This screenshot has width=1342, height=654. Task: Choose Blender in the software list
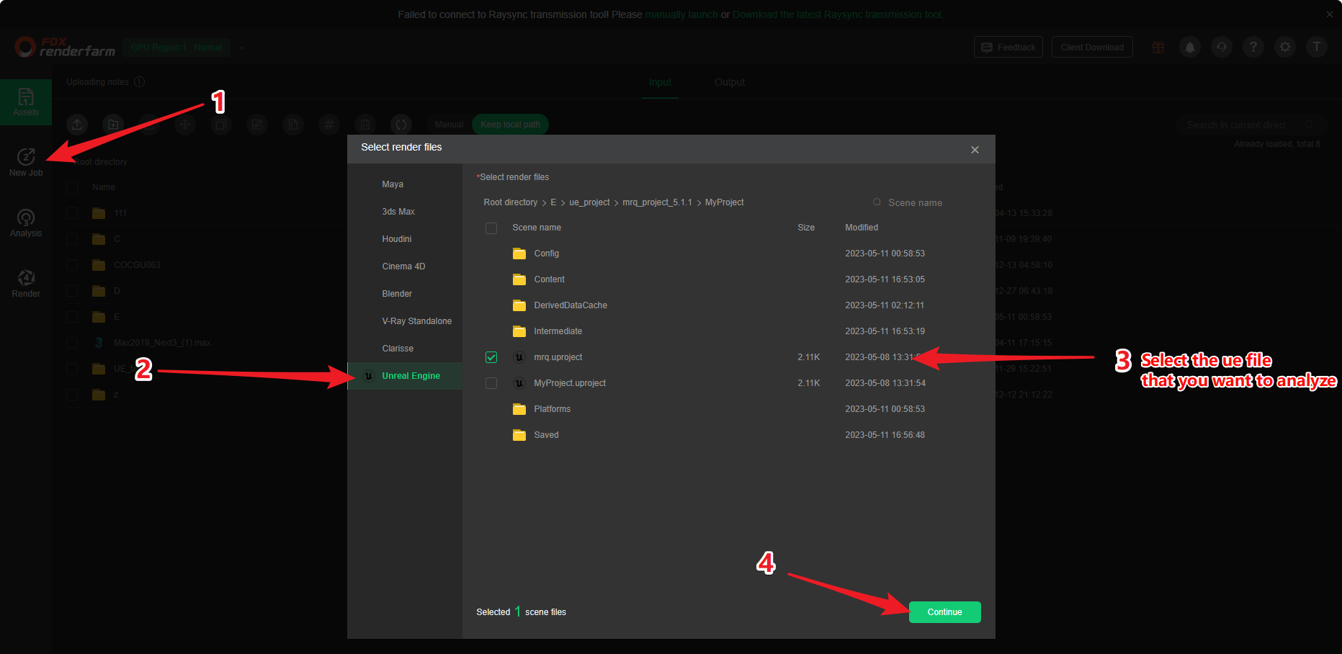coord(405,294)
